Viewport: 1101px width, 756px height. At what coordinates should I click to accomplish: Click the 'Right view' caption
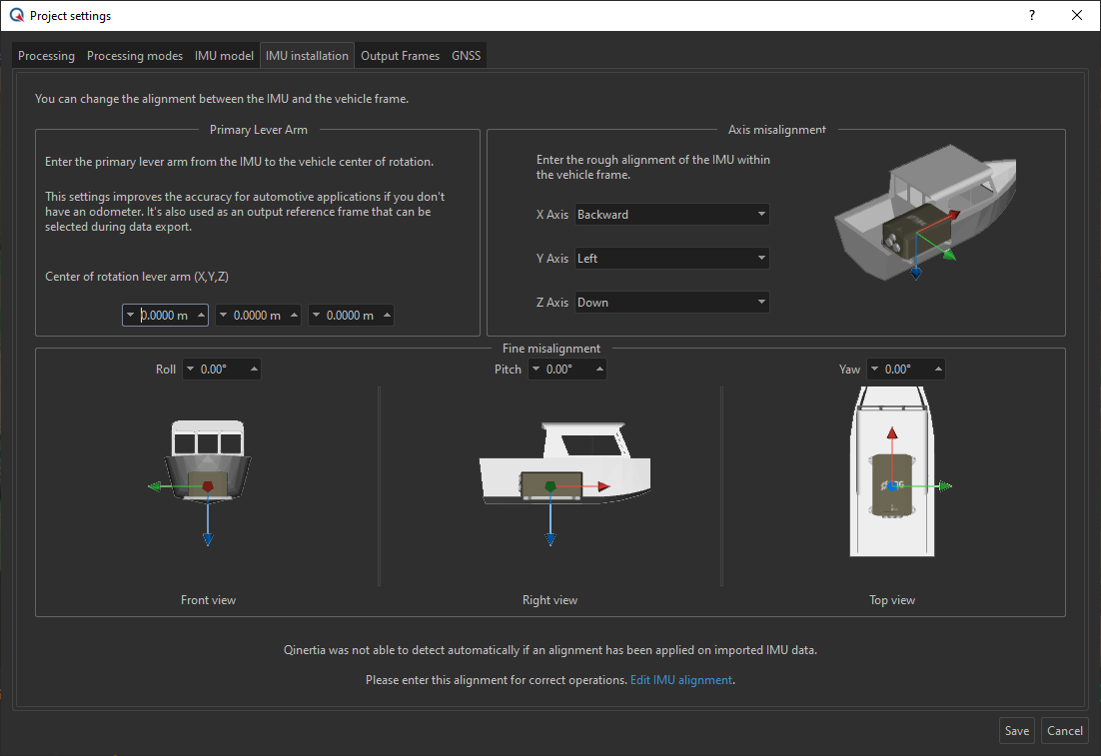pyautogui.click(x=550, y=600)
